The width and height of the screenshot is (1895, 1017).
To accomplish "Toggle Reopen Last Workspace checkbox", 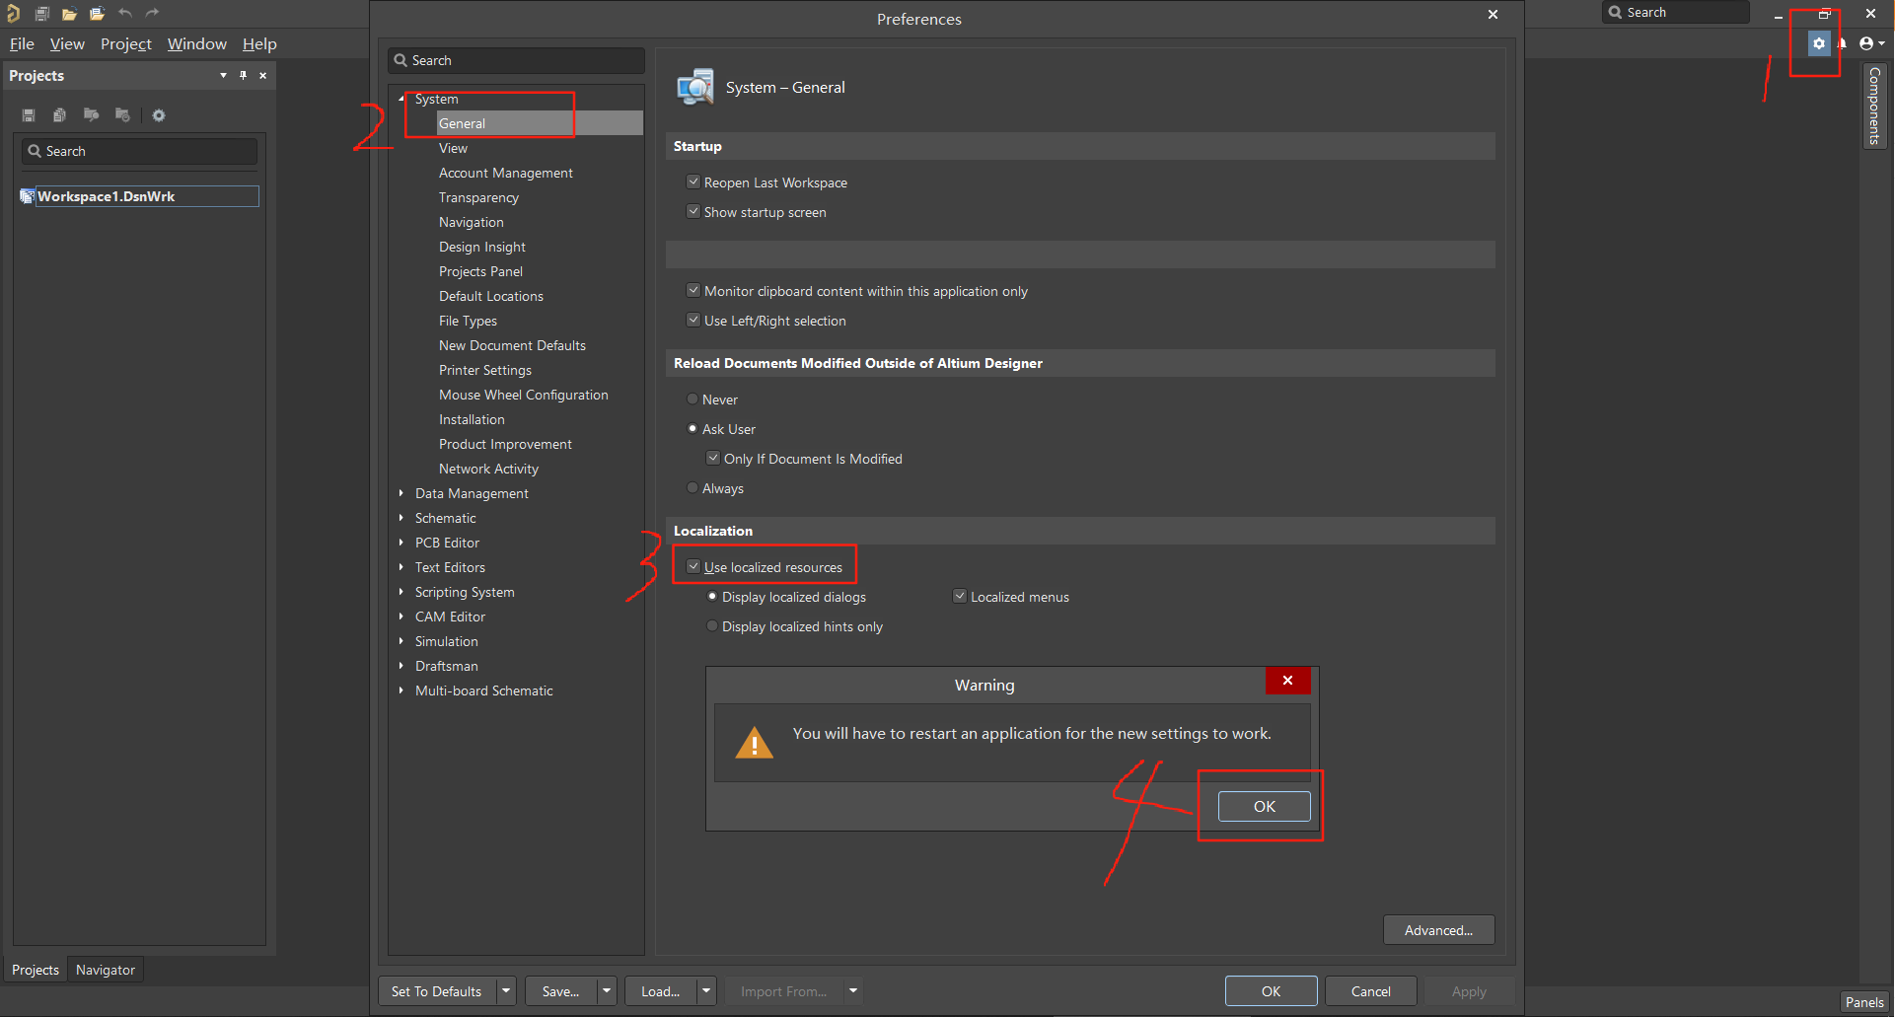I will pos(693,182).
